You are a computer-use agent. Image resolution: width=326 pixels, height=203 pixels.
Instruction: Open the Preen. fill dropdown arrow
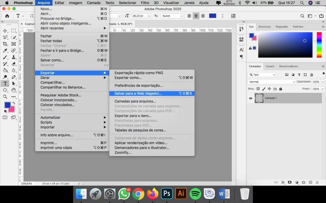[x=323, y=89]
